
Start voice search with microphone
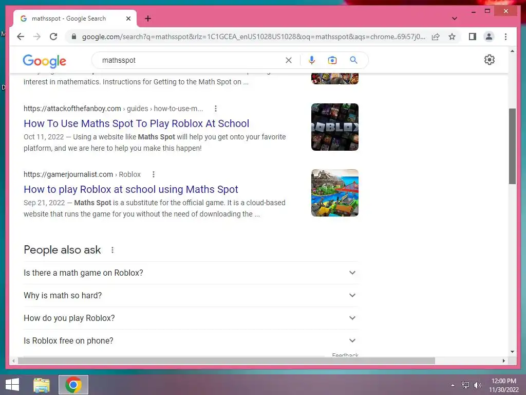point(312,60)
